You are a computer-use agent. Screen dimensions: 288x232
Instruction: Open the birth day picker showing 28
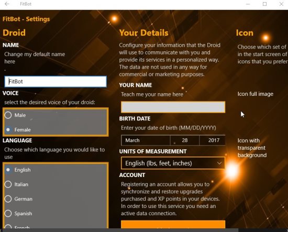tap(185, 140)
